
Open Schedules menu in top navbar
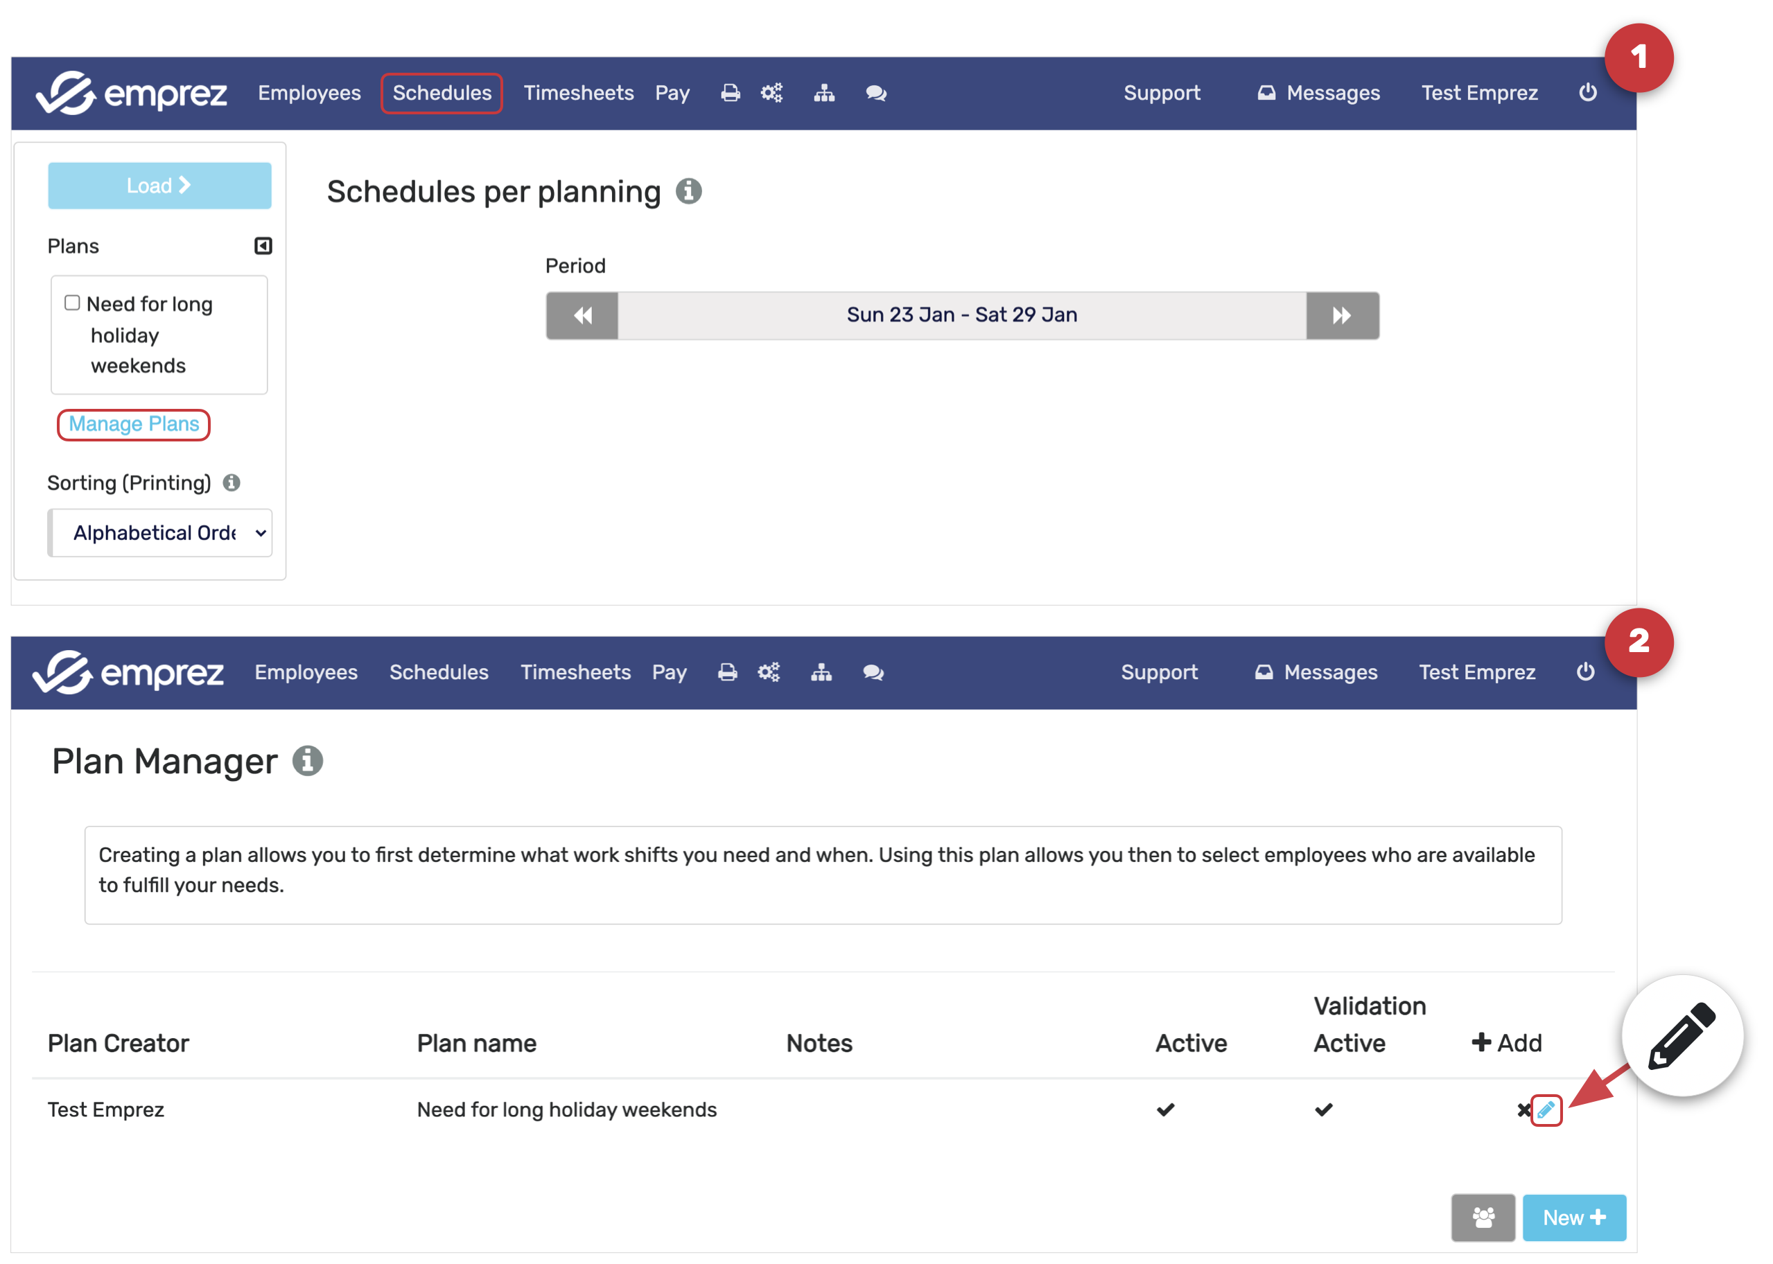pos(442,94)
